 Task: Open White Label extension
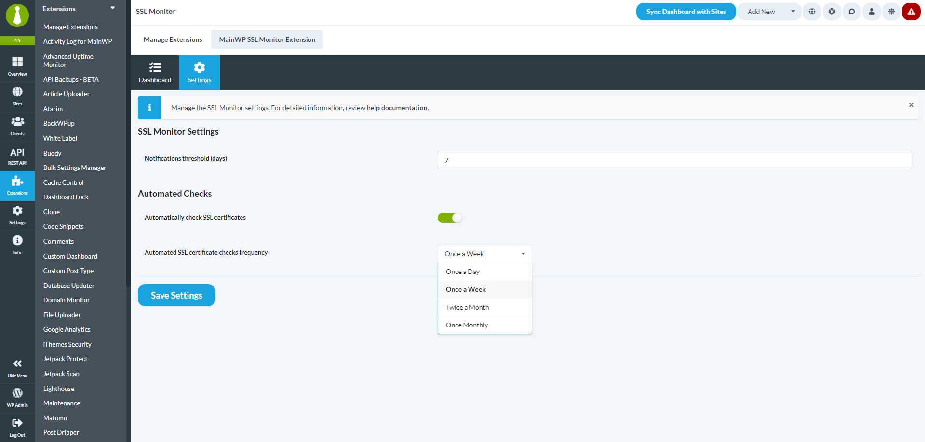click(x=60, y=138)
